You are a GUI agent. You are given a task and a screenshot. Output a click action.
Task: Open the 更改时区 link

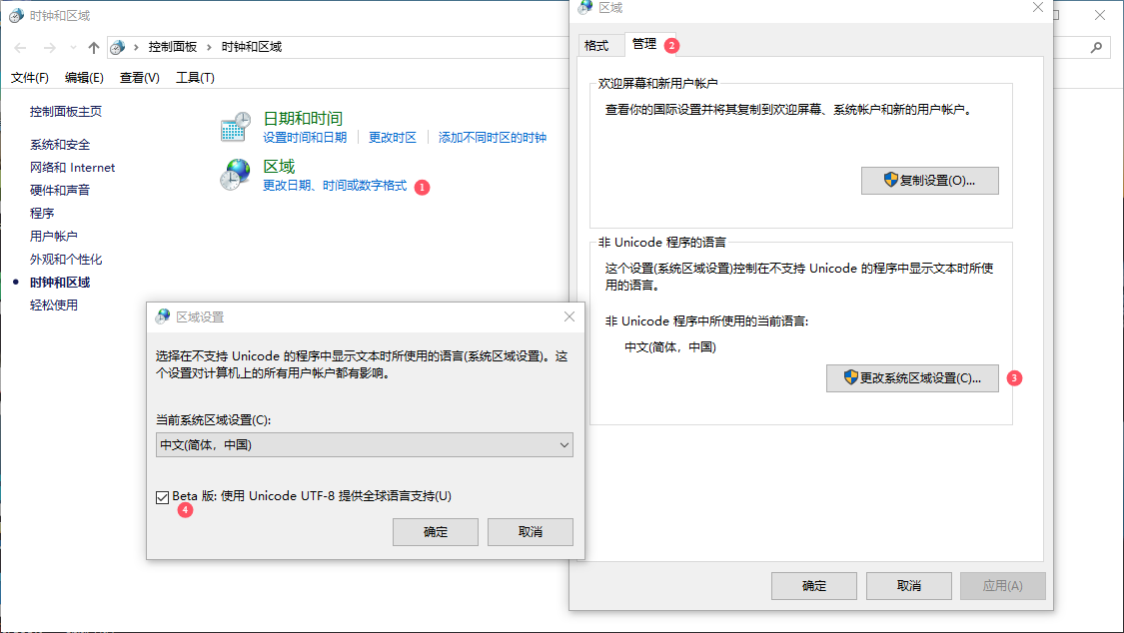[x=392, y=138]
